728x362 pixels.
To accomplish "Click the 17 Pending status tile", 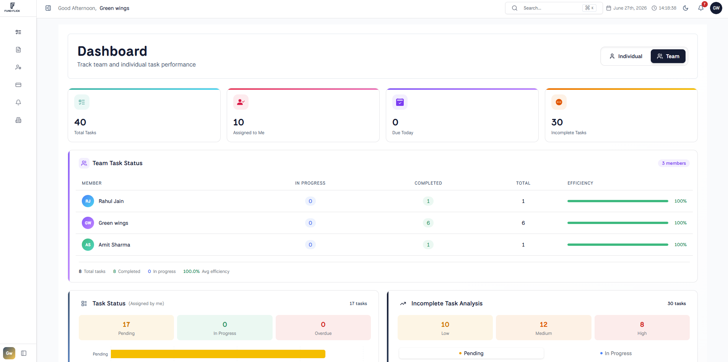I will (x=126, y=328).
